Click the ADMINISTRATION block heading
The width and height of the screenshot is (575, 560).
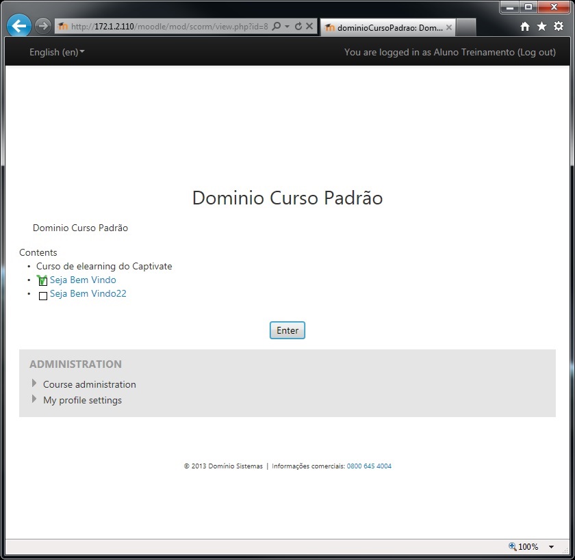tap(75, 364)
